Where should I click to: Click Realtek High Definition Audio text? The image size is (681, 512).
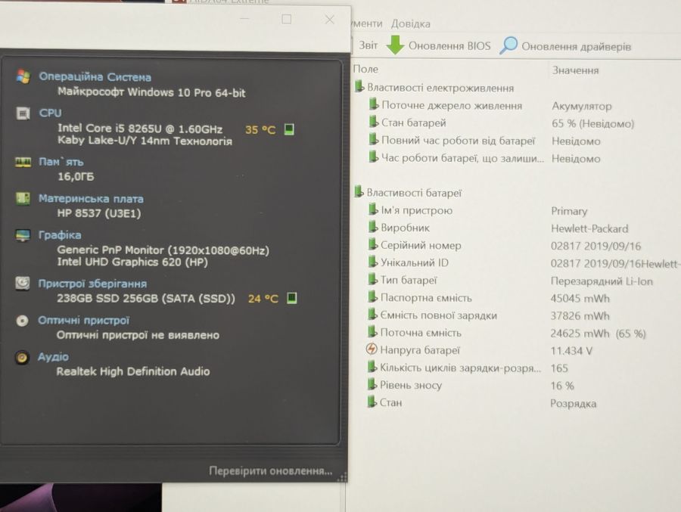pos(133,371)
